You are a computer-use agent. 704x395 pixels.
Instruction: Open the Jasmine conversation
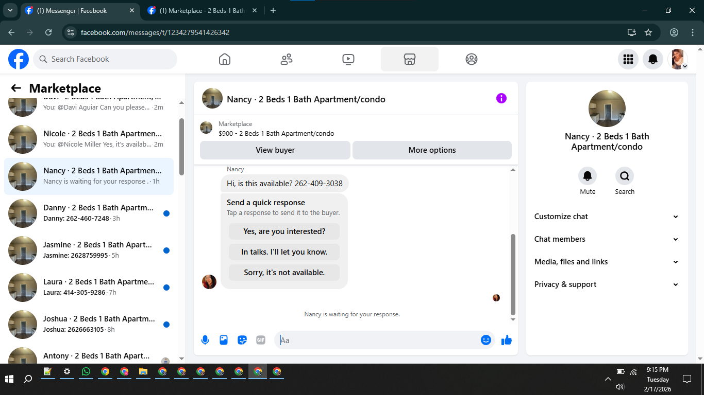pos(89,250)
